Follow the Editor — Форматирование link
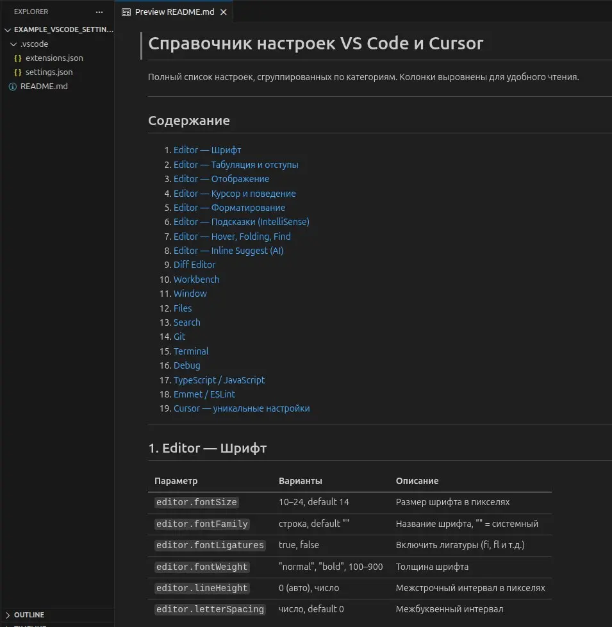This screenshot has height=627, width=612. point(229,208)
